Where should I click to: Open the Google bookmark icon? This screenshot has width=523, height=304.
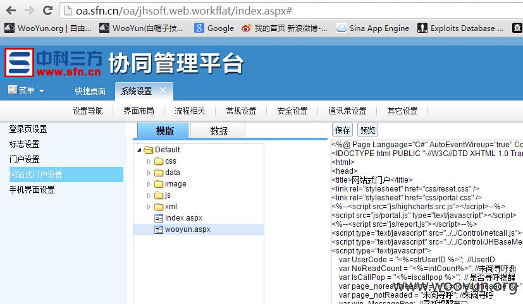[x=199, y=28]
